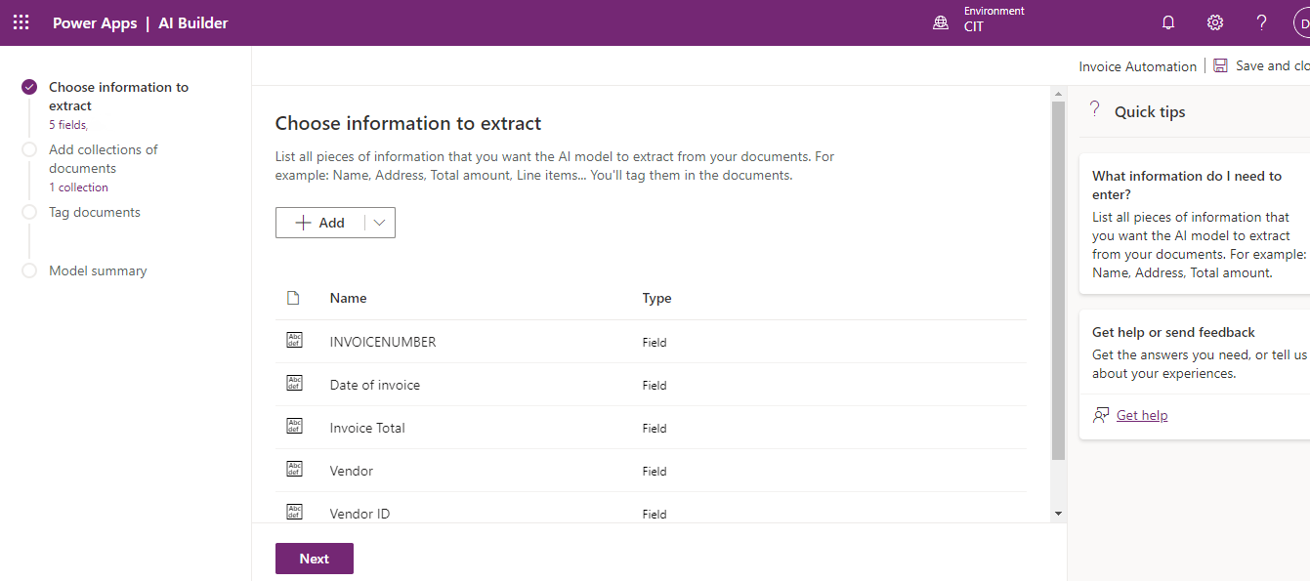Open the app launcher waffle icon

coord(21,22)
